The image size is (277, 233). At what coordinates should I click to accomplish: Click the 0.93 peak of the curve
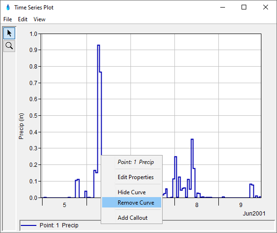[99, 45]
